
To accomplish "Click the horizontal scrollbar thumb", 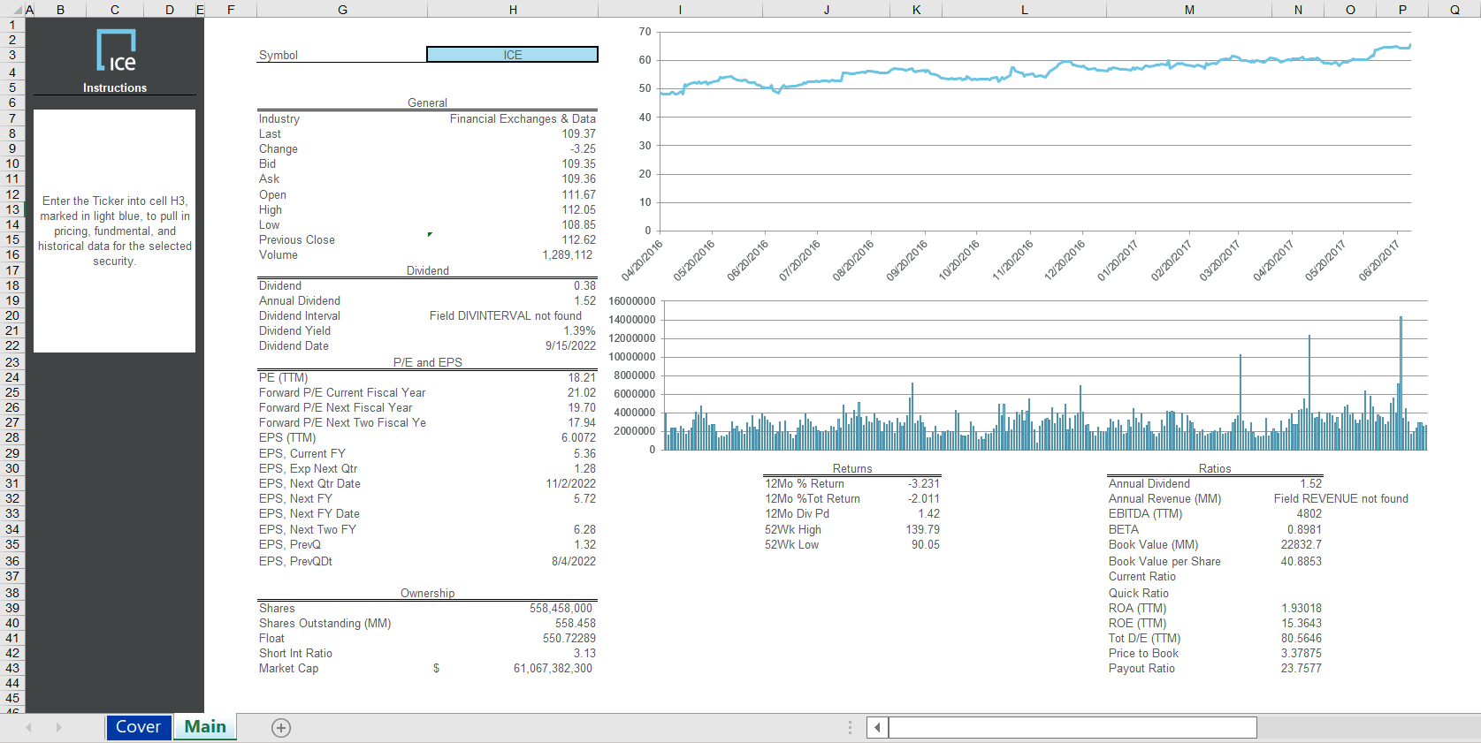I will coord(1072,728).
